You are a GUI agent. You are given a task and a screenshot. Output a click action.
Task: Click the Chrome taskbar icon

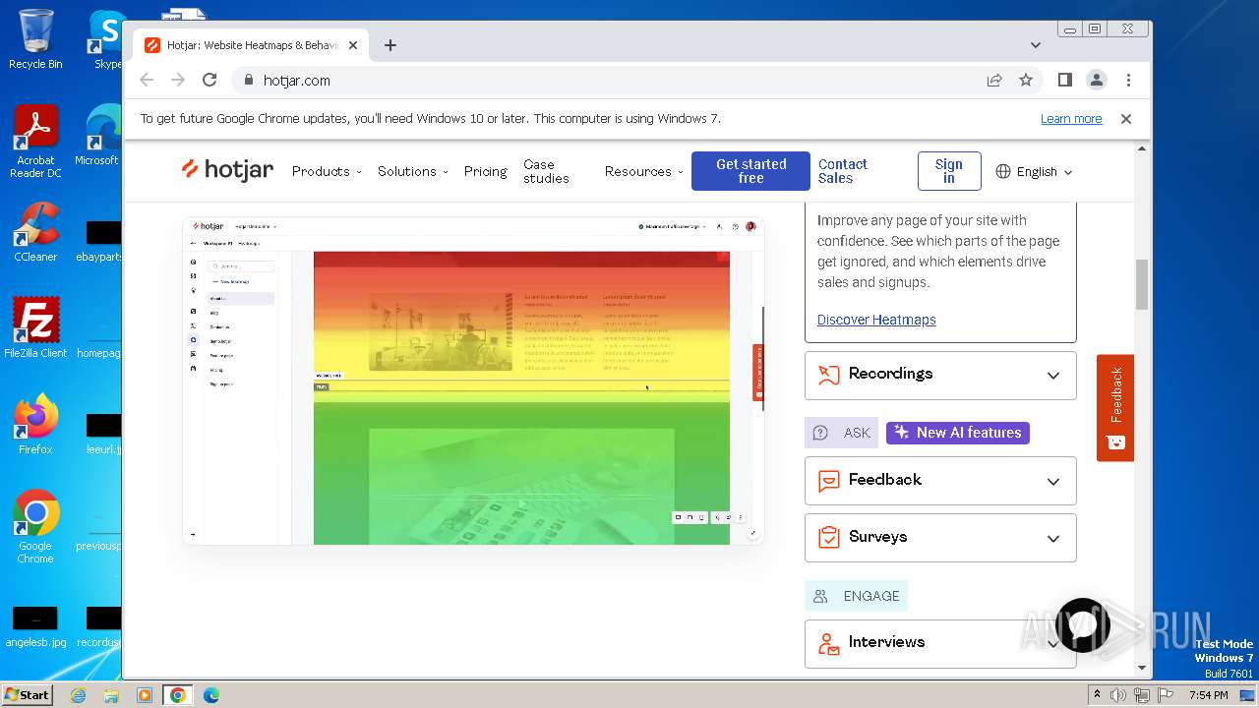[x=178, y=695]
